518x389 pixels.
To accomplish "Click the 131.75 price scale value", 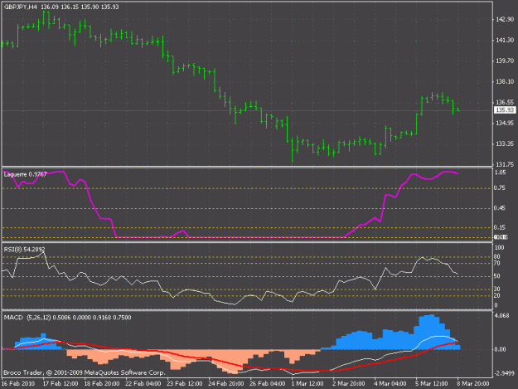I will [505, 164].
